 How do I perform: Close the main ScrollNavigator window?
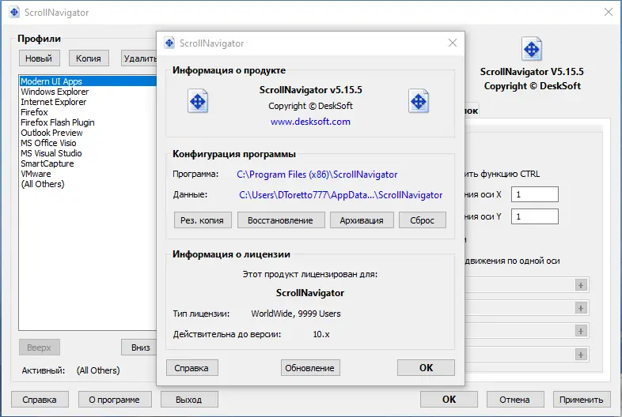tap(609, 12)
